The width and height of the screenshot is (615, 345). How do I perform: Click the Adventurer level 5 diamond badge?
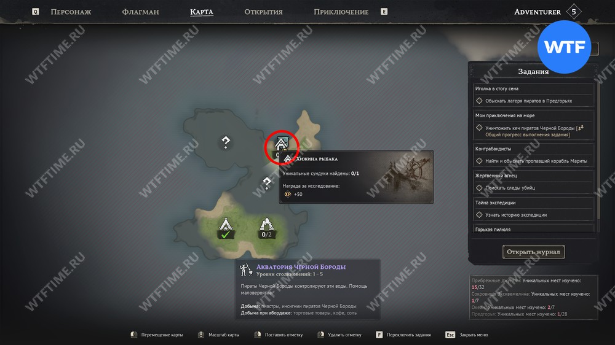coord(573,12)
